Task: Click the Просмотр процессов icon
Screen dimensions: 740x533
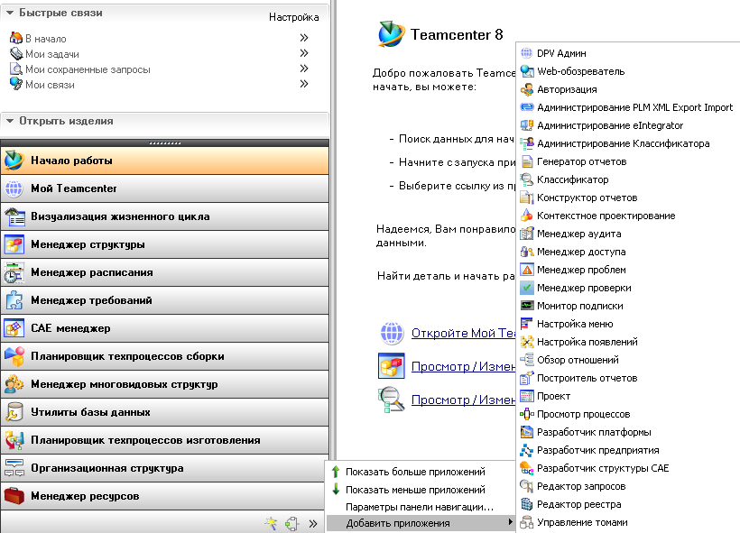Action: pos(527,414)
